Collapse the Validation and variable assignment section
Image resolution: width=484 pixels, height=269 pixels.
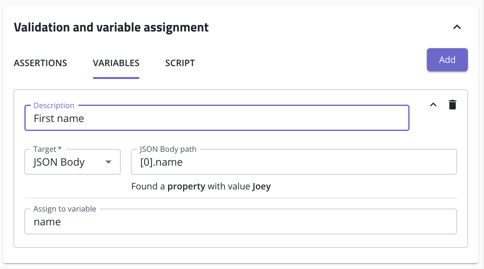(x=457, y=27)
